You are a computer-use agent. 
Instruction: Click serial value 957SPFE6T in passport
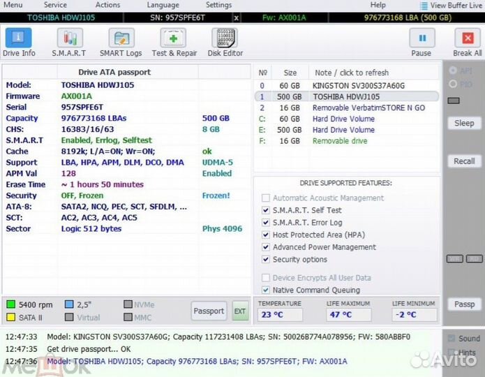[82, 108]
